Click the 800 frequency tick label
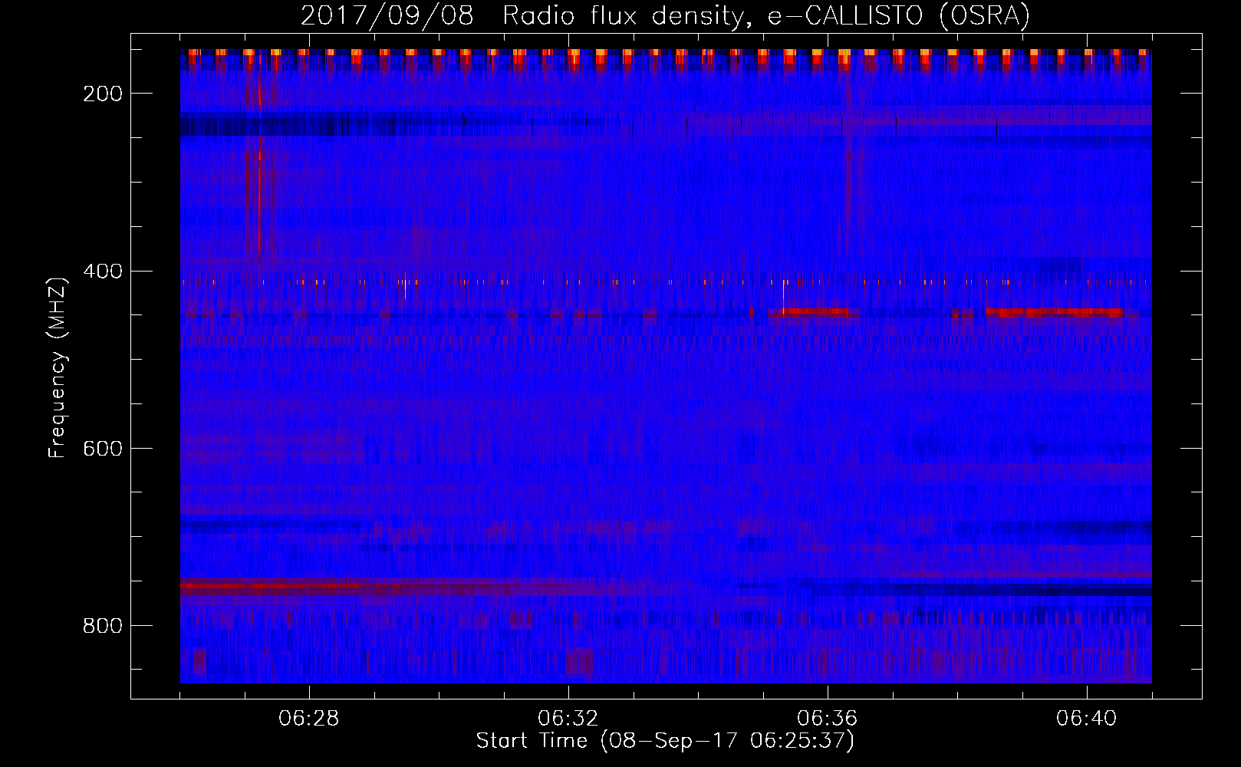Image resolution: width=1241 pixels, height=767 pixels. [x=103, y=626]
